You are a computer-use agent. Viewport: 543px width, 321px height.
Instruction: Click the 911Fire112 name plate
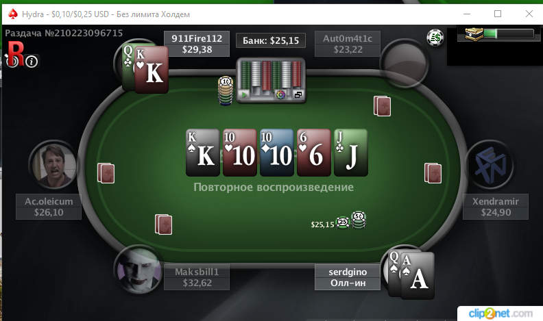(197, 44)
